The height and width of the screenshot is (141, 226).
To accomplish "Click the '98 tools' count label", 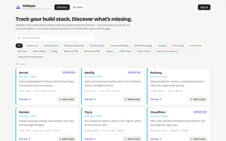I will 20,64.
